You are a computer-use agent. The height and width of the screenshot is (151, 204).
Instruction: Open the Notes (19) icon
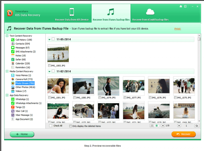(x=13, y=56)
